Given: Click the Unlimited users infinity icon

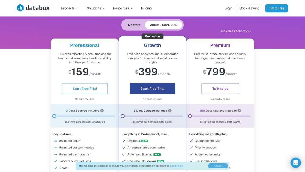Looking at the screenshot, I should pyautogui.click(x=55, y=141).
